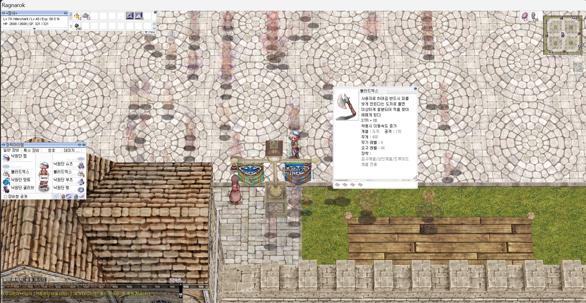
Task: Click the character icon with red arrow
Action: (x=79, y=196)
